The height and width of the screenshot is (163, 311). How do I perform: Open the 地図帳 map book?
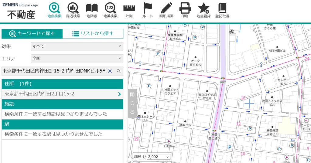pyautogui.click(x=92, y=10)
